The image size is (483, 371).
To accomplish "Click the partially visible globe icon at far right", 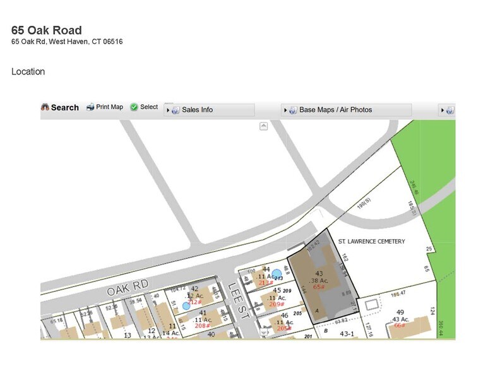I will tap(450, 110).
